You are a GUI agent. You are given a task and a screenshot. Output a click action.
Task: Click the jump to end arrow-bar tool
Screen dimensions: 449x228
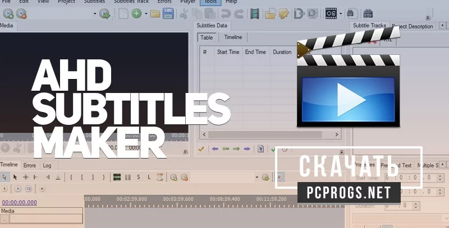[47, 178]
